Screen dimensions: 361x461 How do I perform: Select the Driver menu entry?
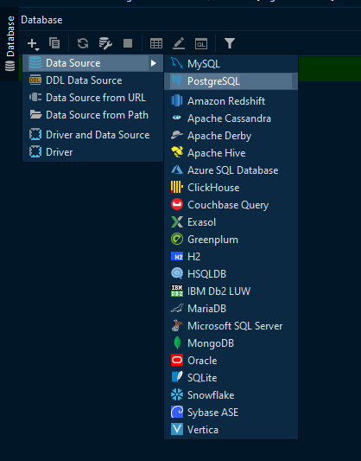pyautogui.click(x=92, y=152)
